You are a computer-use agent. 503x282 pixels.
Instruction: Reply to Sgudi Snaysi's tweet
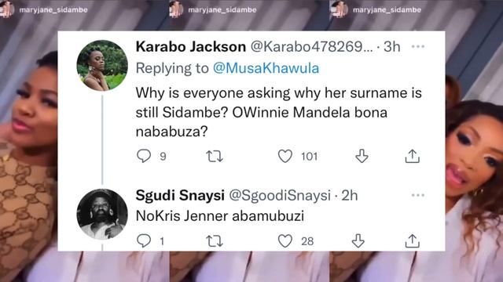click(x=144, y=240)
